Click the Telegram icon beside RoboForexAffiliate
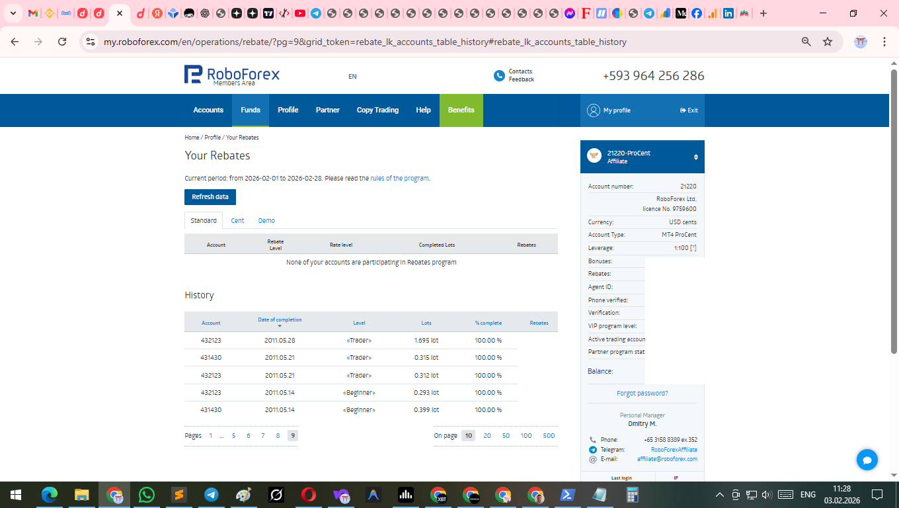The height and width of the screenshot is (508, 899). 593,449
